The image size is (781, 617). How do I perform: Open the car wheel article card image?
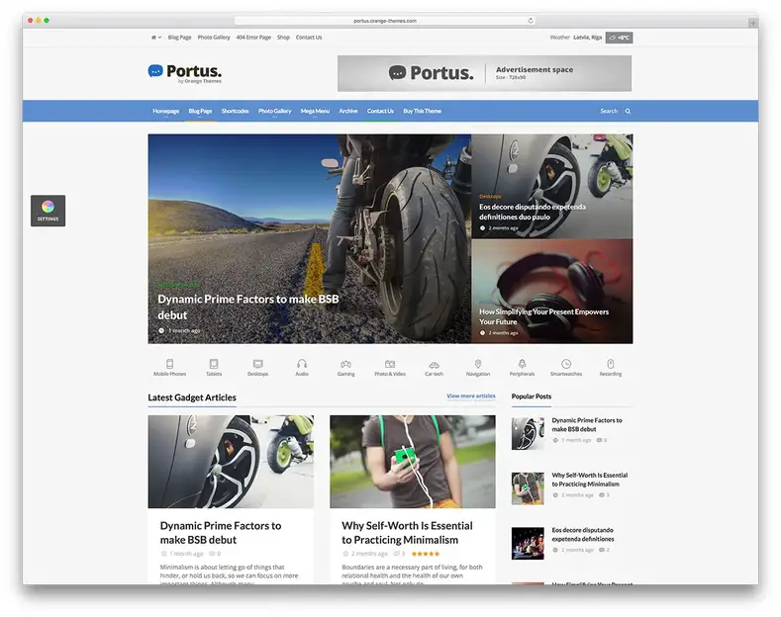pos(231,462)
